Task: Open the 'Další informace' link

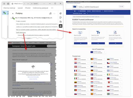Action: tap(21, 33)
